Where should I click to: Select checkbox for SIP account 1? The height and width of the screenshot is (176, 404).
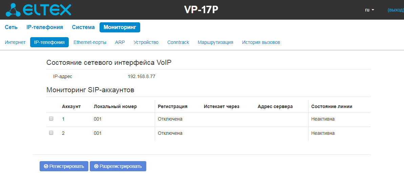(x=51, y=119)
